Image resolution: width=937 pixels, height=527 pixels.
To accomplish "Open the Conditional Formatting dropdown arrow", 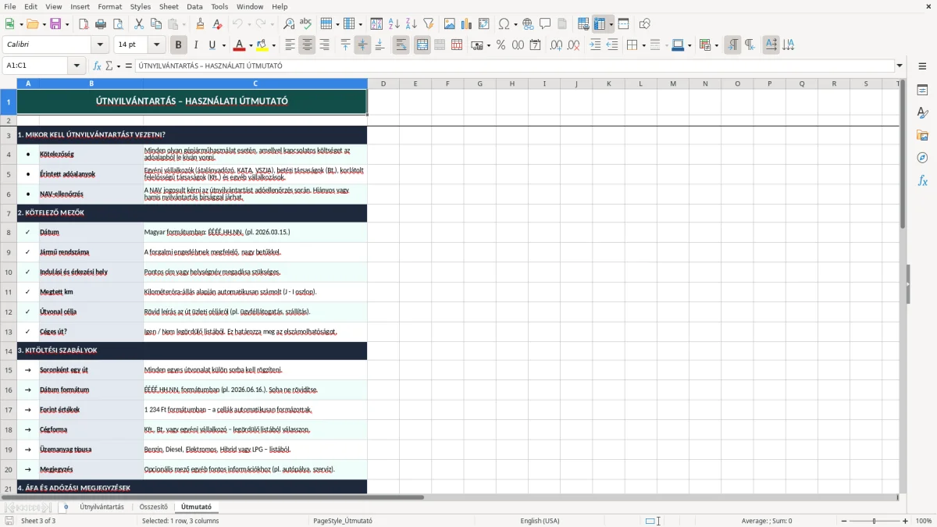I will pyautogui.click(x=716, y=45).
